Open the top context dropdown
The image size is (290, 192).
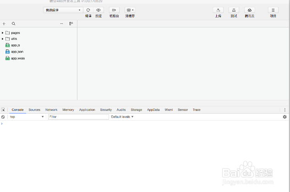[x=27, y=117]
